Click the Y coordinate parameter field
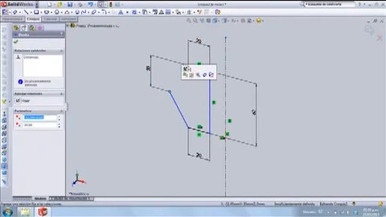 pos(40,125)
